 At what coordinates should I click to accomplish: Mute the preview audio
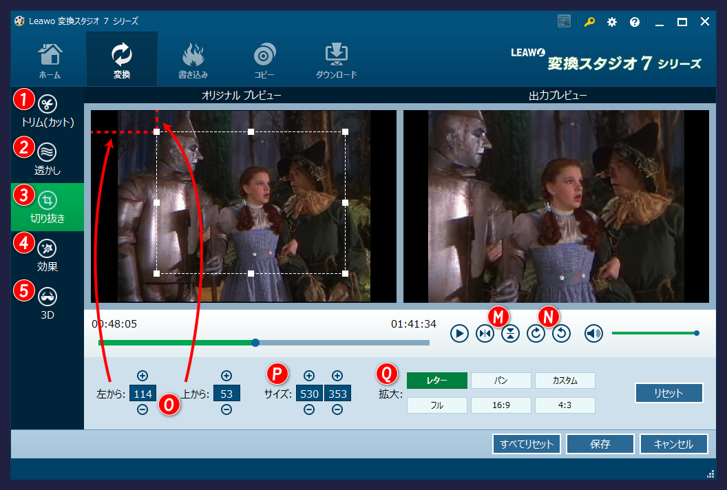coord(593,333)
